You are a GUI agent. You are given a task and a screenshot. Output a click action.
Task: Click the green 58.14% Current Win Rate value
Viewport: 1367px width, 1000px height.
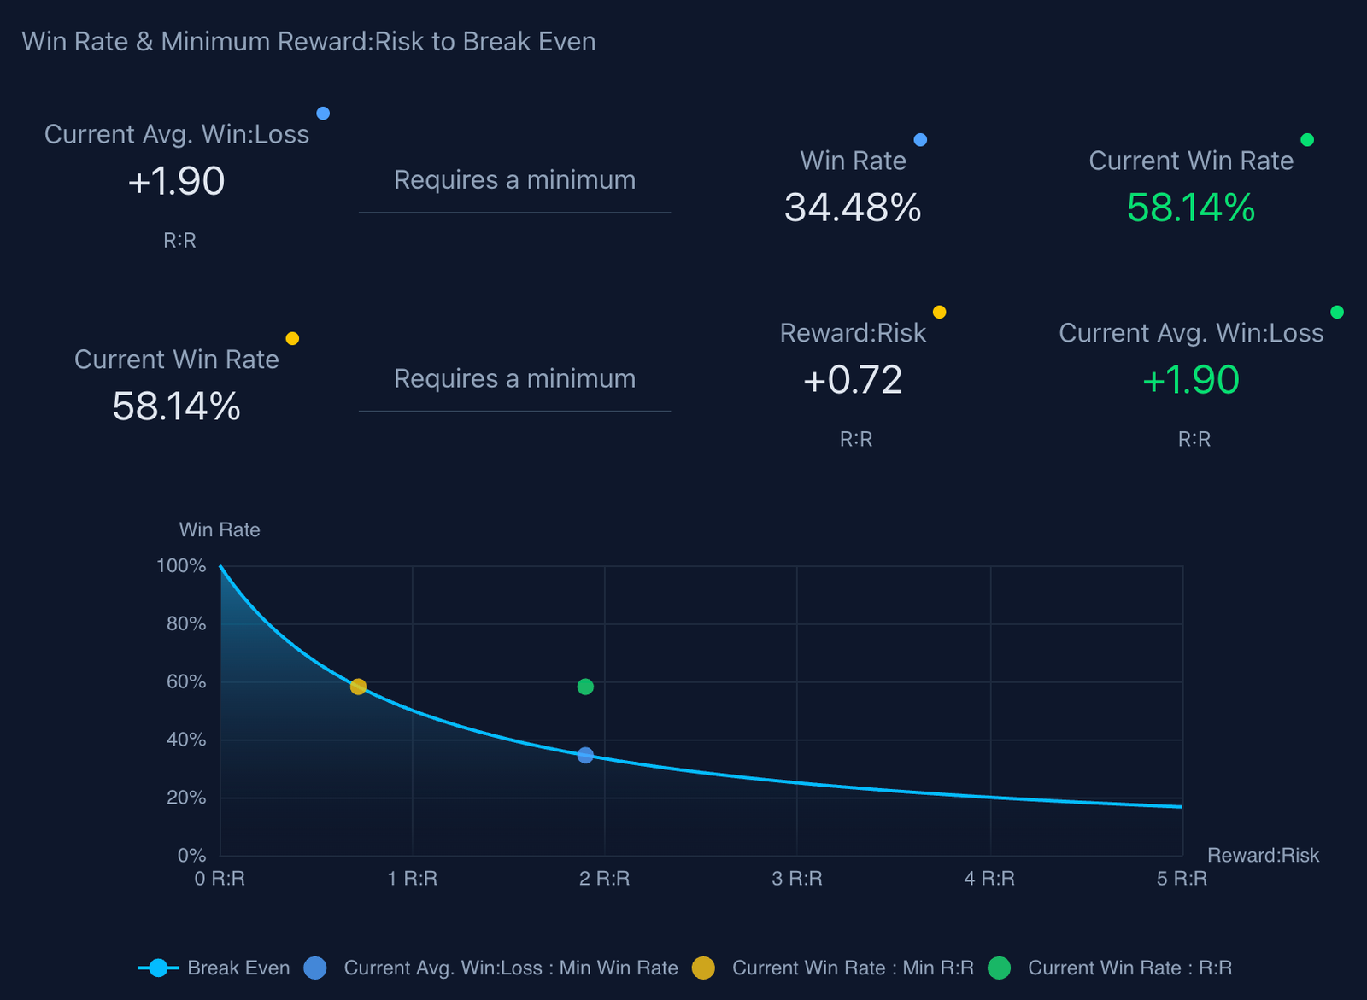[x=1190, y=208]
